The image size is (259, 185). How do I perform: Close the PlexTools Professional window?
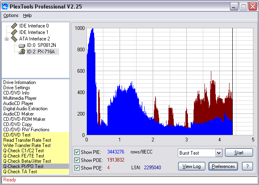(253, 6)
